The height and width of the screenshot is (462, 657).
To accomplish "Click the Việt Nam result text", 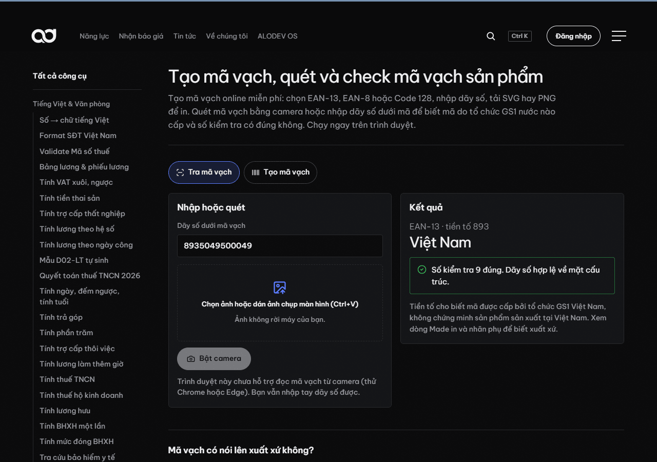I will pyautogui.click(x=440, y=242).
